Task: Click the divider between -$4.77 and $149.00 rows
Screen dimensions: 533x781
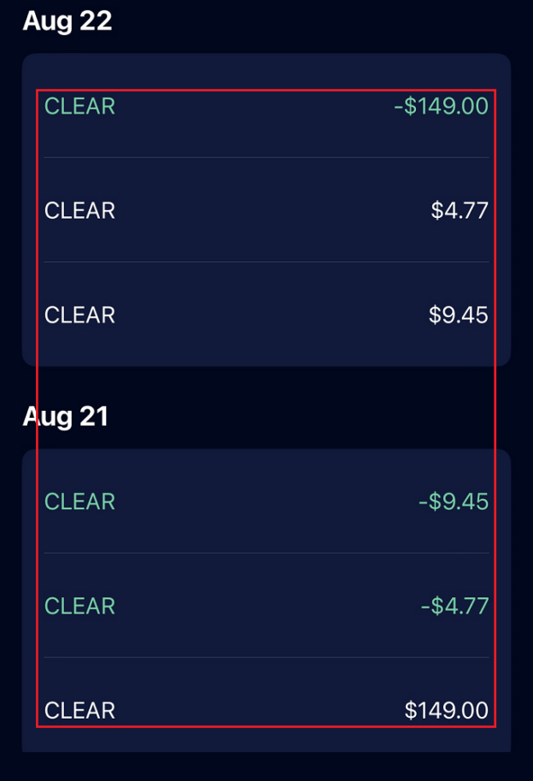Action: coord(266,658)
